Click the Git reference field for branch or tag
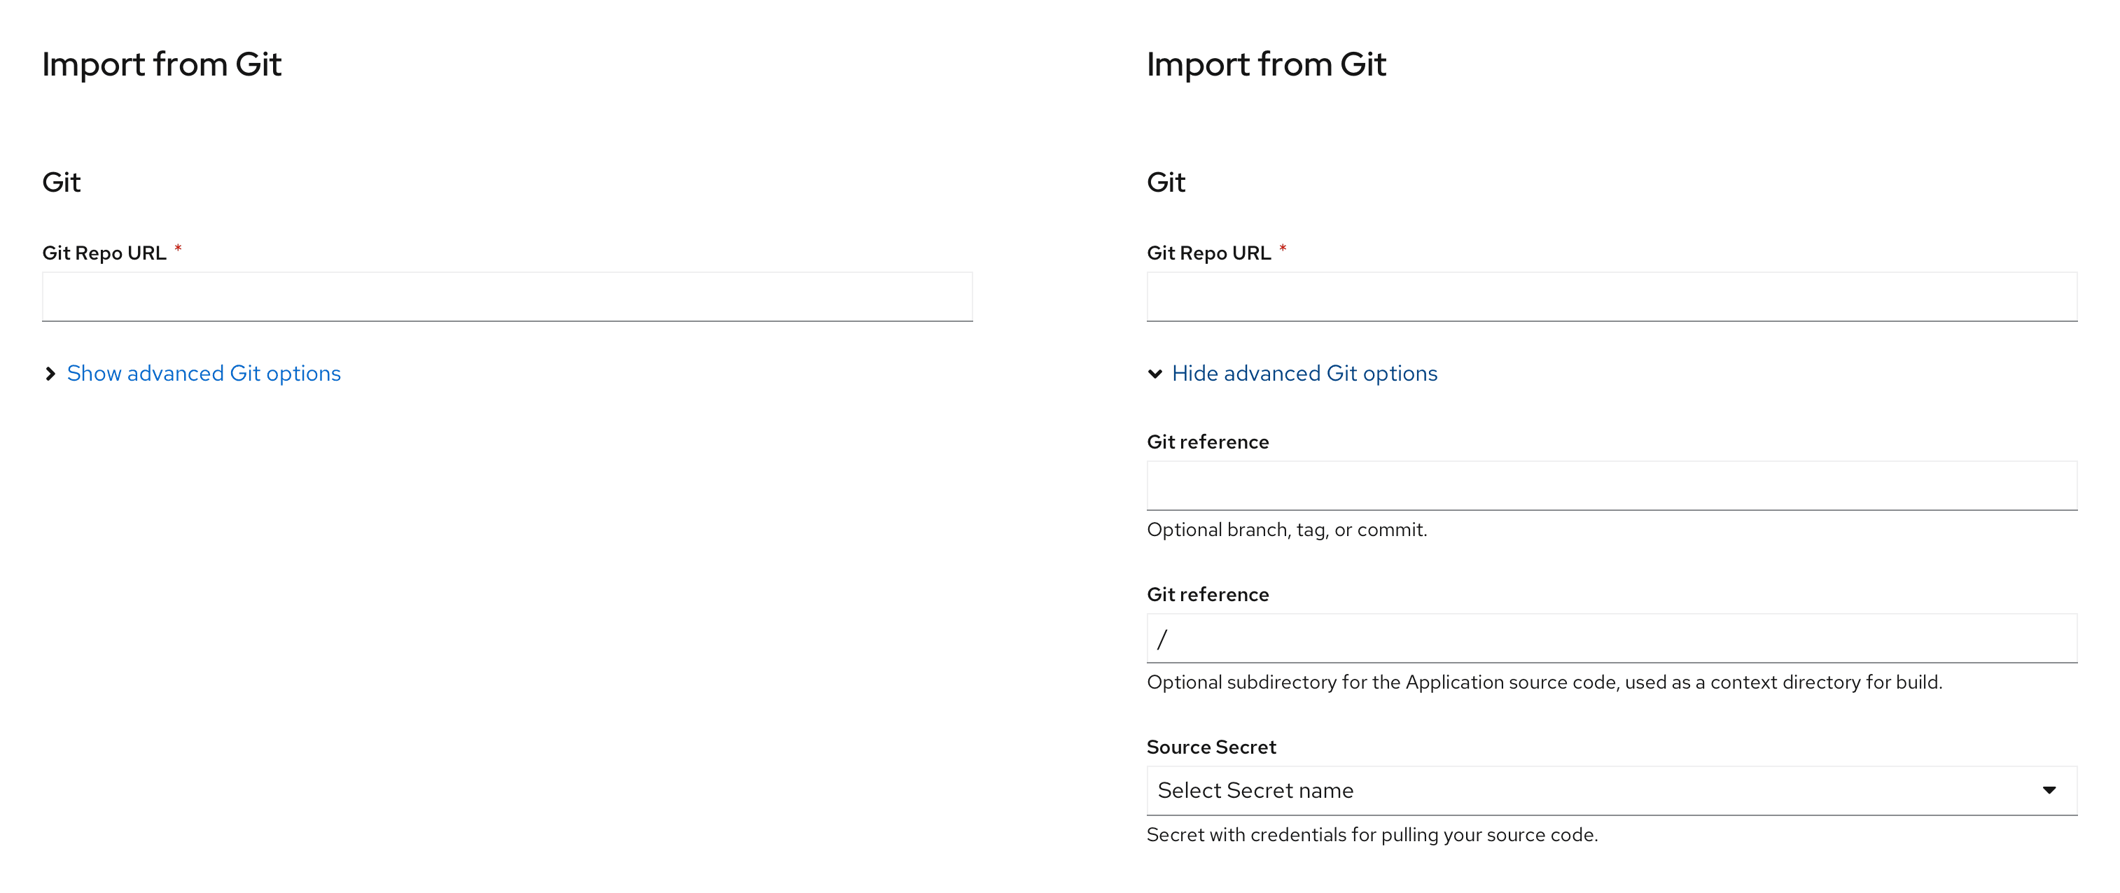The height and width of the screenshot is (893, 2120). coord(1610,486)
